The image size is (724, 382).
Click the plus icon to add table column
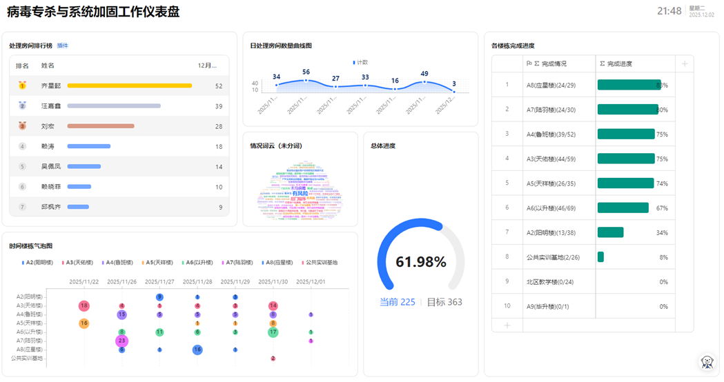(x=685, y=63)
